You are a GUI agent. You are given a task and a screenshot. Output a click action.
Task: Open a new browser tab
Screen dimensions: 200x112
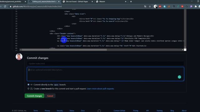click(131, 2)
